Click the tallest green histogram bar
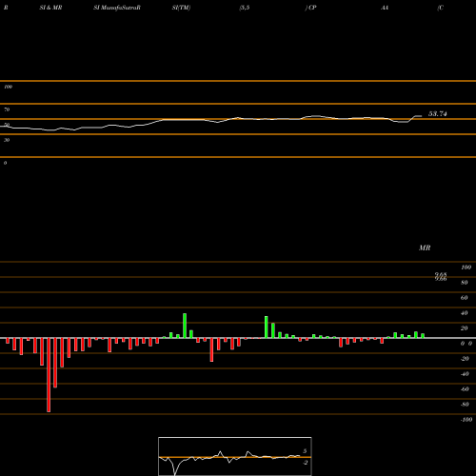The image size is (476, 476). [x=185, y=326]
